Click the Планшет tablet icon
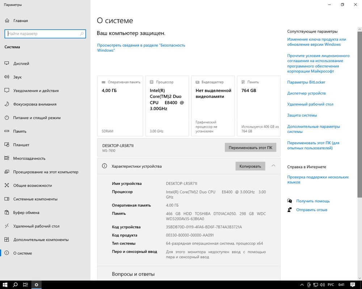This screenshot has width=362, height=289. (7, 145)
